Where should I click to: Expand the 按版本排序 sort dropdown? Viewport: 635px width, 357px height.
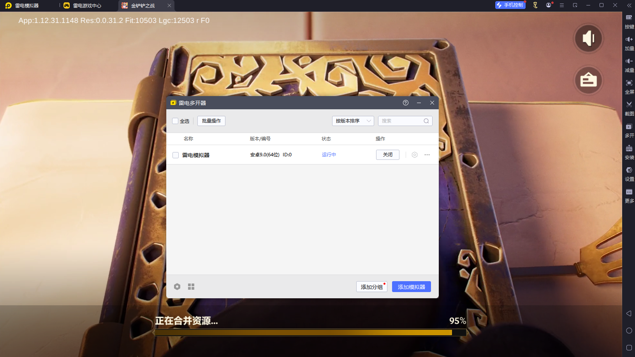coord(353,121)
